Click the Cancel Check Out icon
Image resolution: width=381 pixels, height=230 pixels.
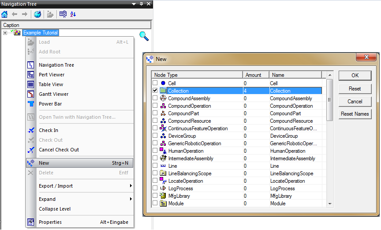[x=31, y=150]
